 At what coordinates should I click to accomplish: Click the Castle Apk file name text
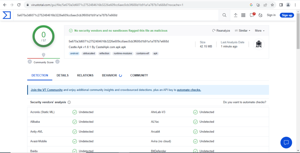(x=97, y=47)
